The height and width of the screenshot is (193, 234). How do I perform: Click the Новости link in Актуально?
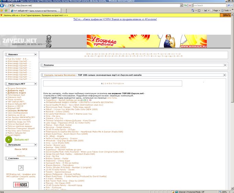(21, 156)
